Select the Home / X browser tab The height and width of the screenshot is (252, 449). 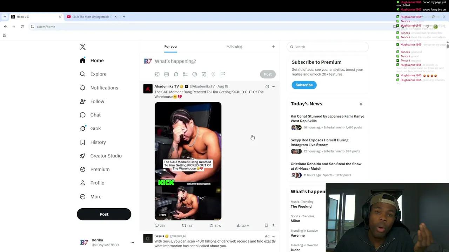36,17
